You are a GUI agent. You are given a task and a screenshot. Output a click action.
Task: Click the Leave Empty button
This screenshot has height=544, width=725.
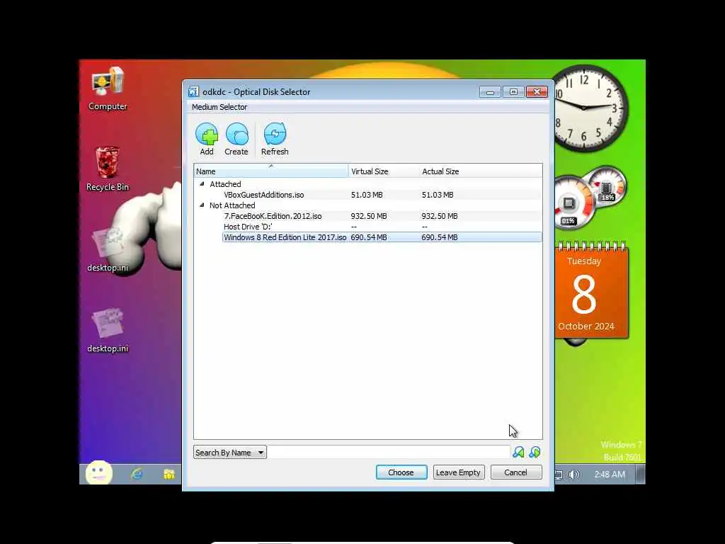459,472
